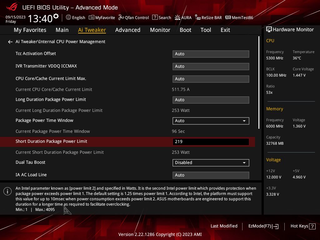Open the language globe icon for English
The height and width of the screenshot is (240, 320).
[68, 17]
